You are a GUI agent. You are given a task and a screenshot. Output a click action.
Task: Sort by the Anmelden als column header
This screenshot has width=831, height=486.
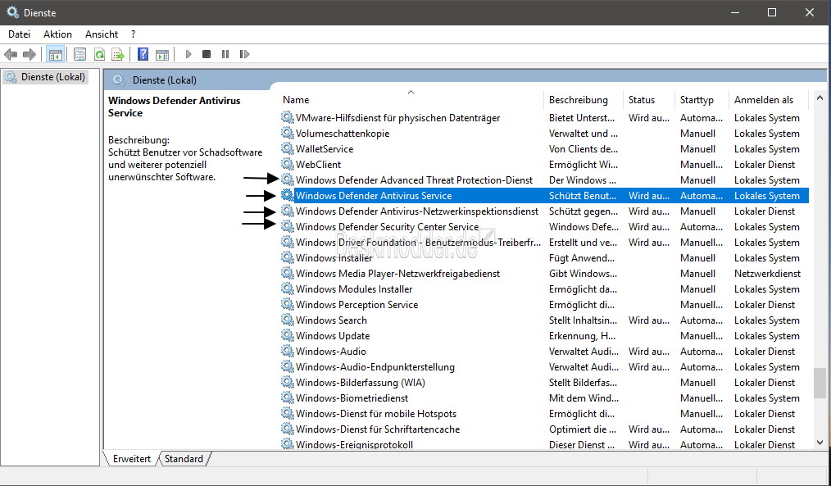point(770,100)
